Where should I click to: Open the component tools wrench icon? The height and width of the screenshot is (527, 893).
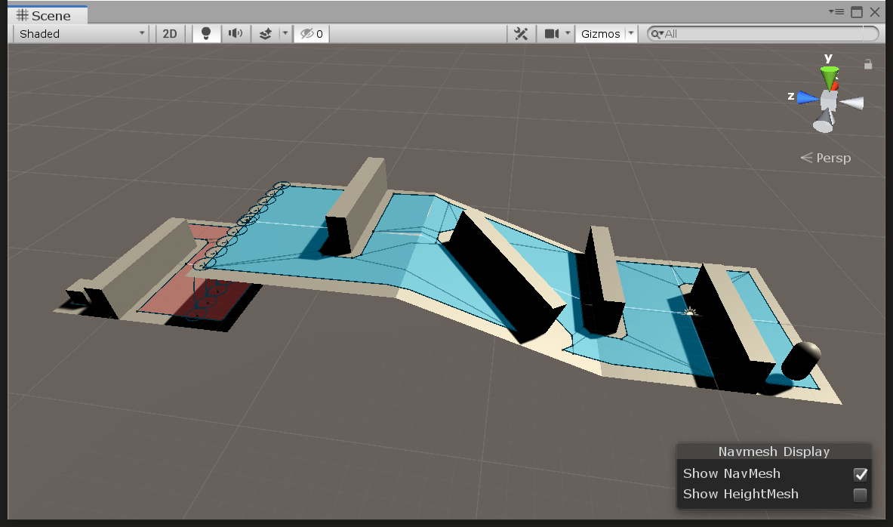pyautogui.click(x=520, y=34)
